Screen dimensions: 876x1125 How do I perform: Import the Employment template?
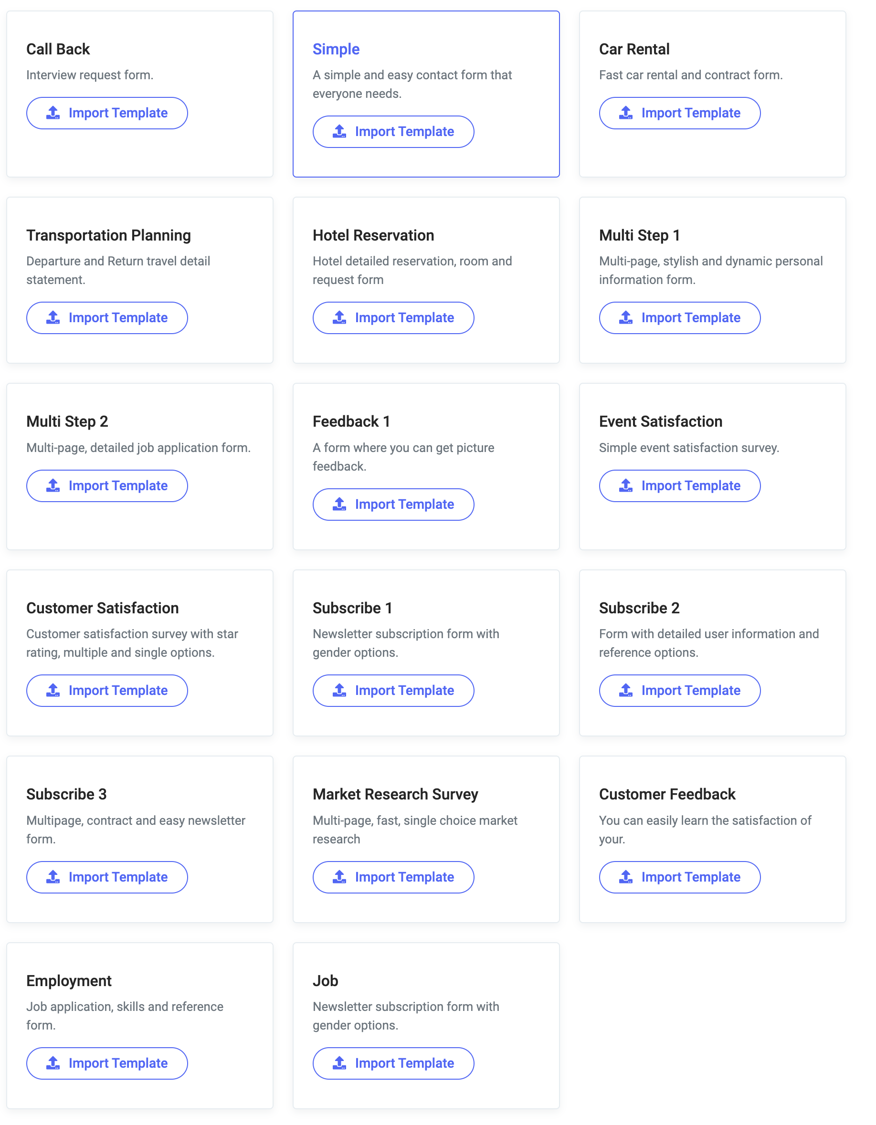coord(107,1064)
